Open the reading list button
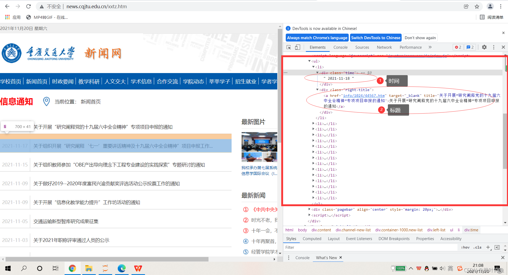 point(492,17)
